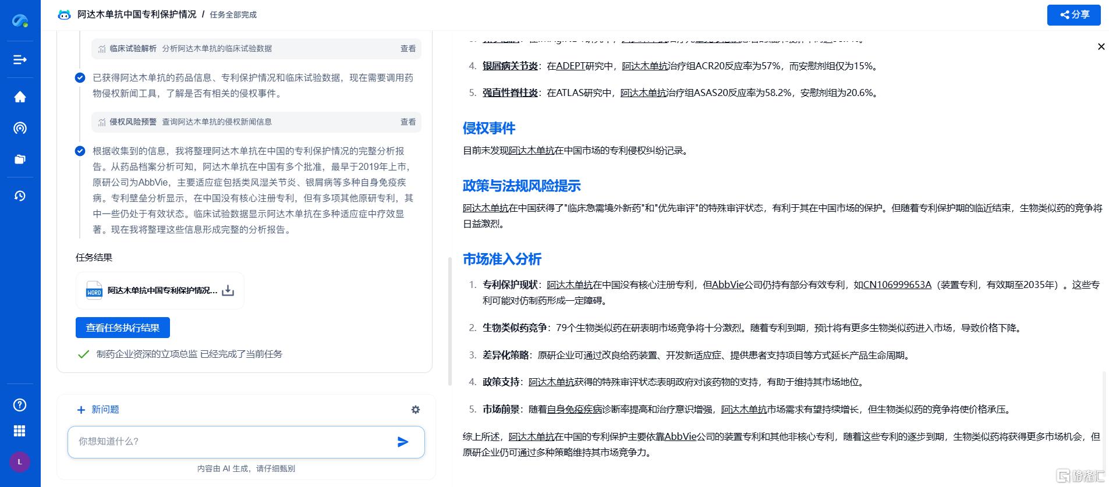Open the radar signal sidebar icon
1109x487 pixels.
tap(20, 128)
